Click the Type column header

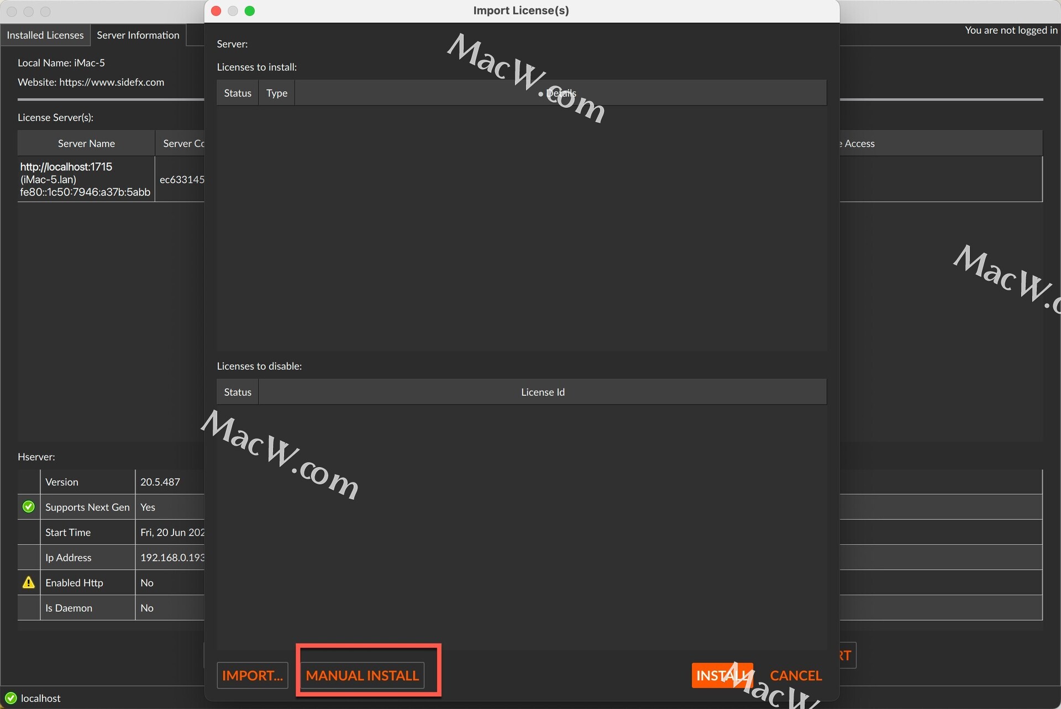point(276,93)
